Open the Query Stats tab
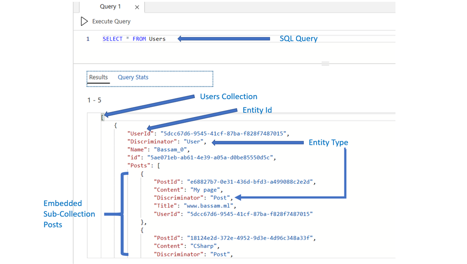The image size is (467, 264). (x=133, y=77)
